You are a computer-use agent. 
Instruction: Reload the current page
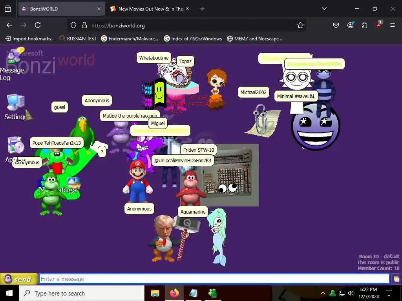coord(38,25)
